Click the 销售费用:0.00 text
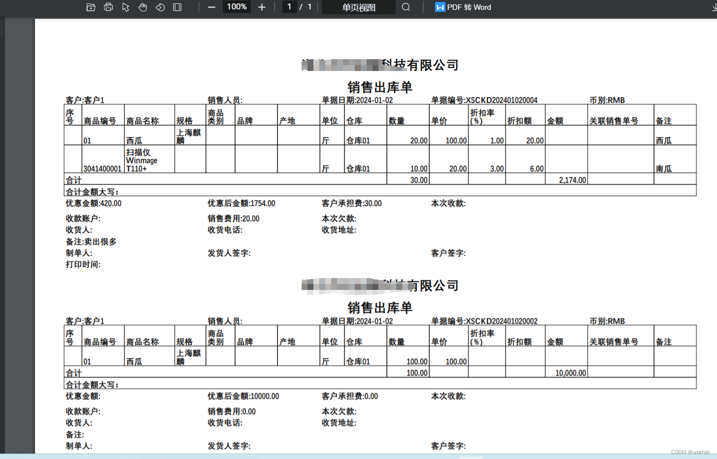The height and width of the screenshot is (459, 717). [232, 411]
